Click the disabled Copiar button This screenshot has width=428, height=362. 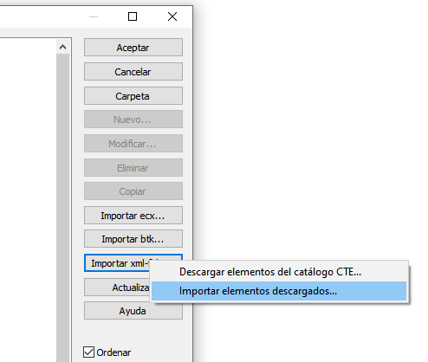click(133, 191)
